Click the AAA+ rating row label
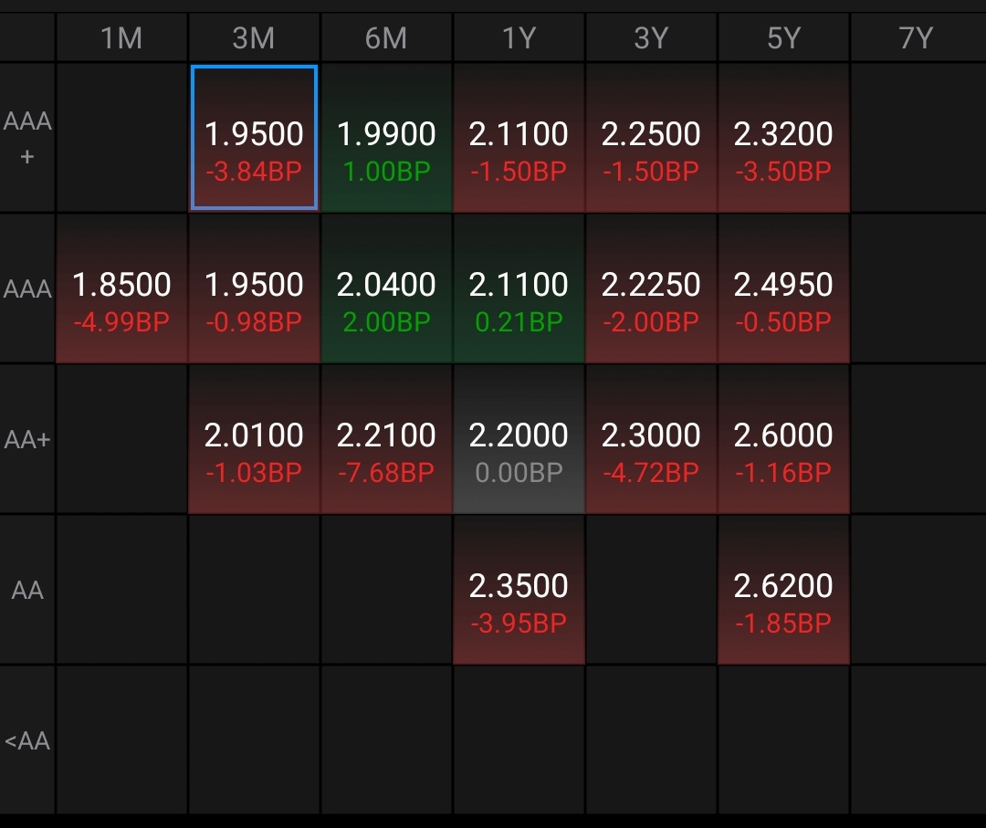 [x=27, y=138]
